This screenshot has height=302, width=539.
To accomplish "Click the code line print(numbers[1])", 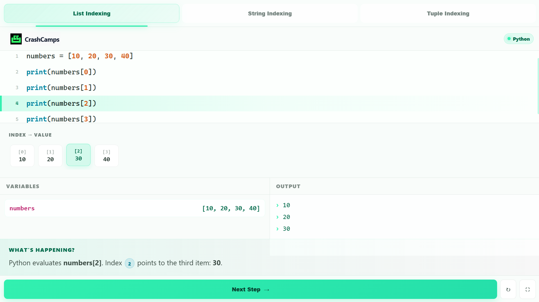I will coord(61,88).
